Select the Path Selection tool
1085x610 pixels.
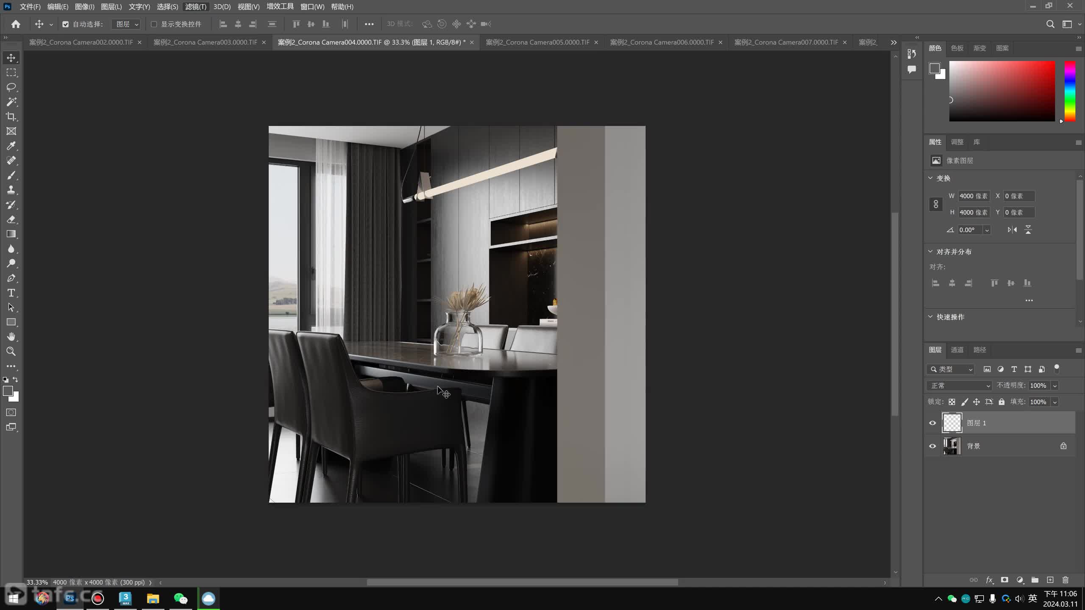coord(11,308)
